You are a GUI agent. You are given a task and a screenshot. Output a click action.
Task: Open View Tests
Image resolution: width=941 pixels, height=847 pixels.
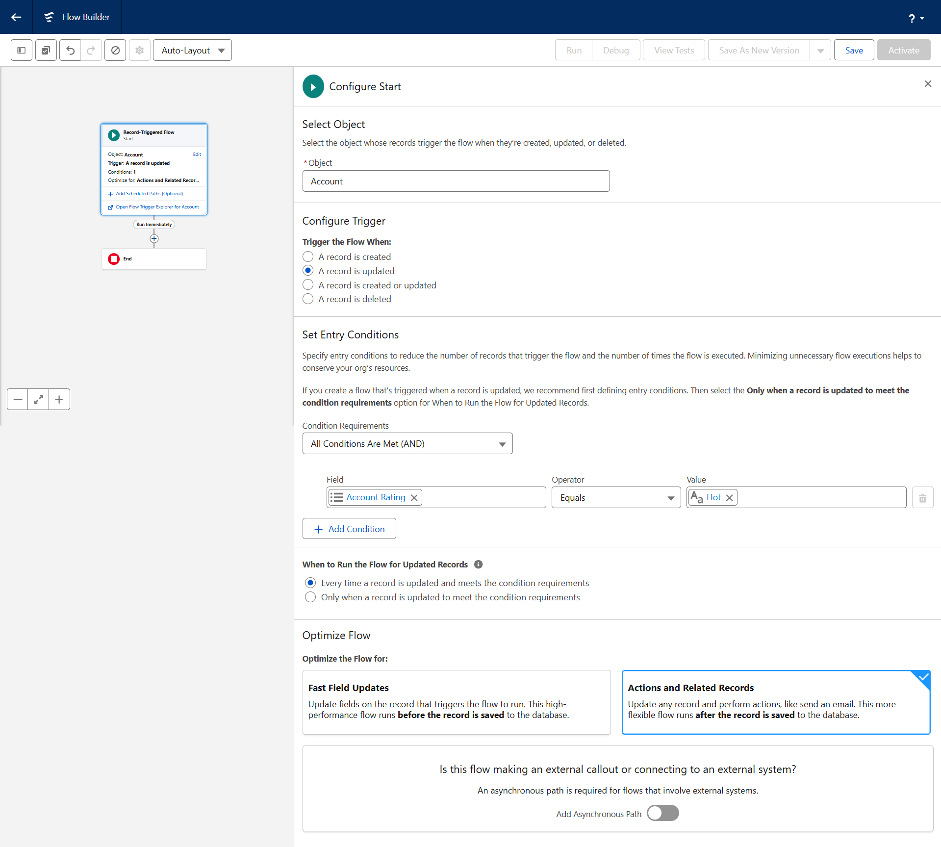(674, 50)
